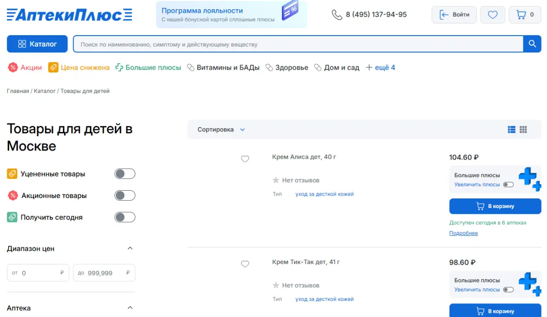Go to Главная breadcrumb

click(18, 91)
